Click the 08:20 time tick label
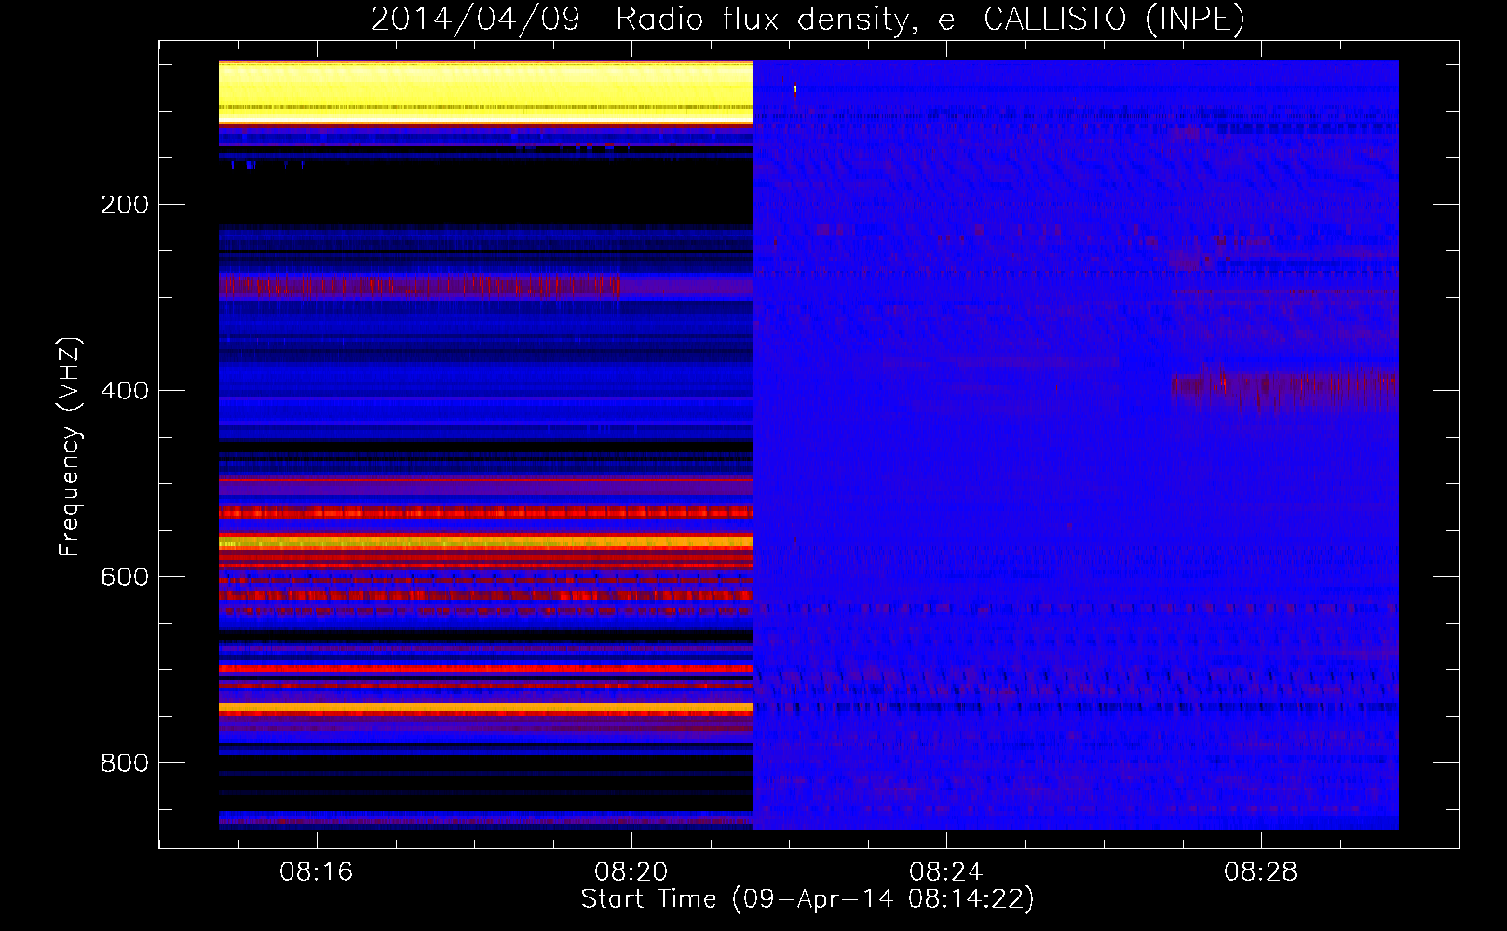 pyautogui.click(x=631, y=872)
